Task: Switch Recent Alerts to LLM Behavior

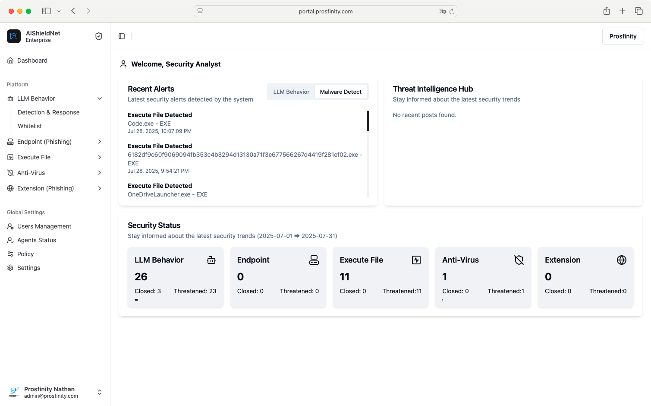Action: click(x=291, y=92)
